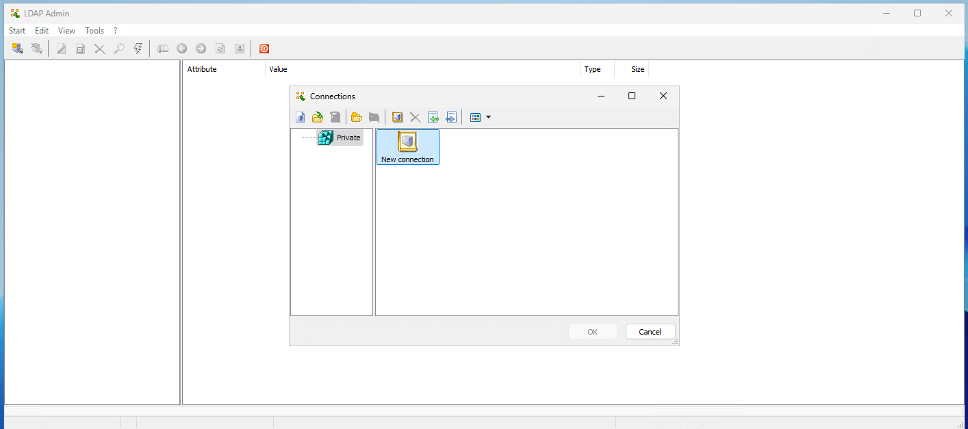The width and height of the screenshot is (968, 429).
Task: Click the Value column header
Action: coord(278,69)
